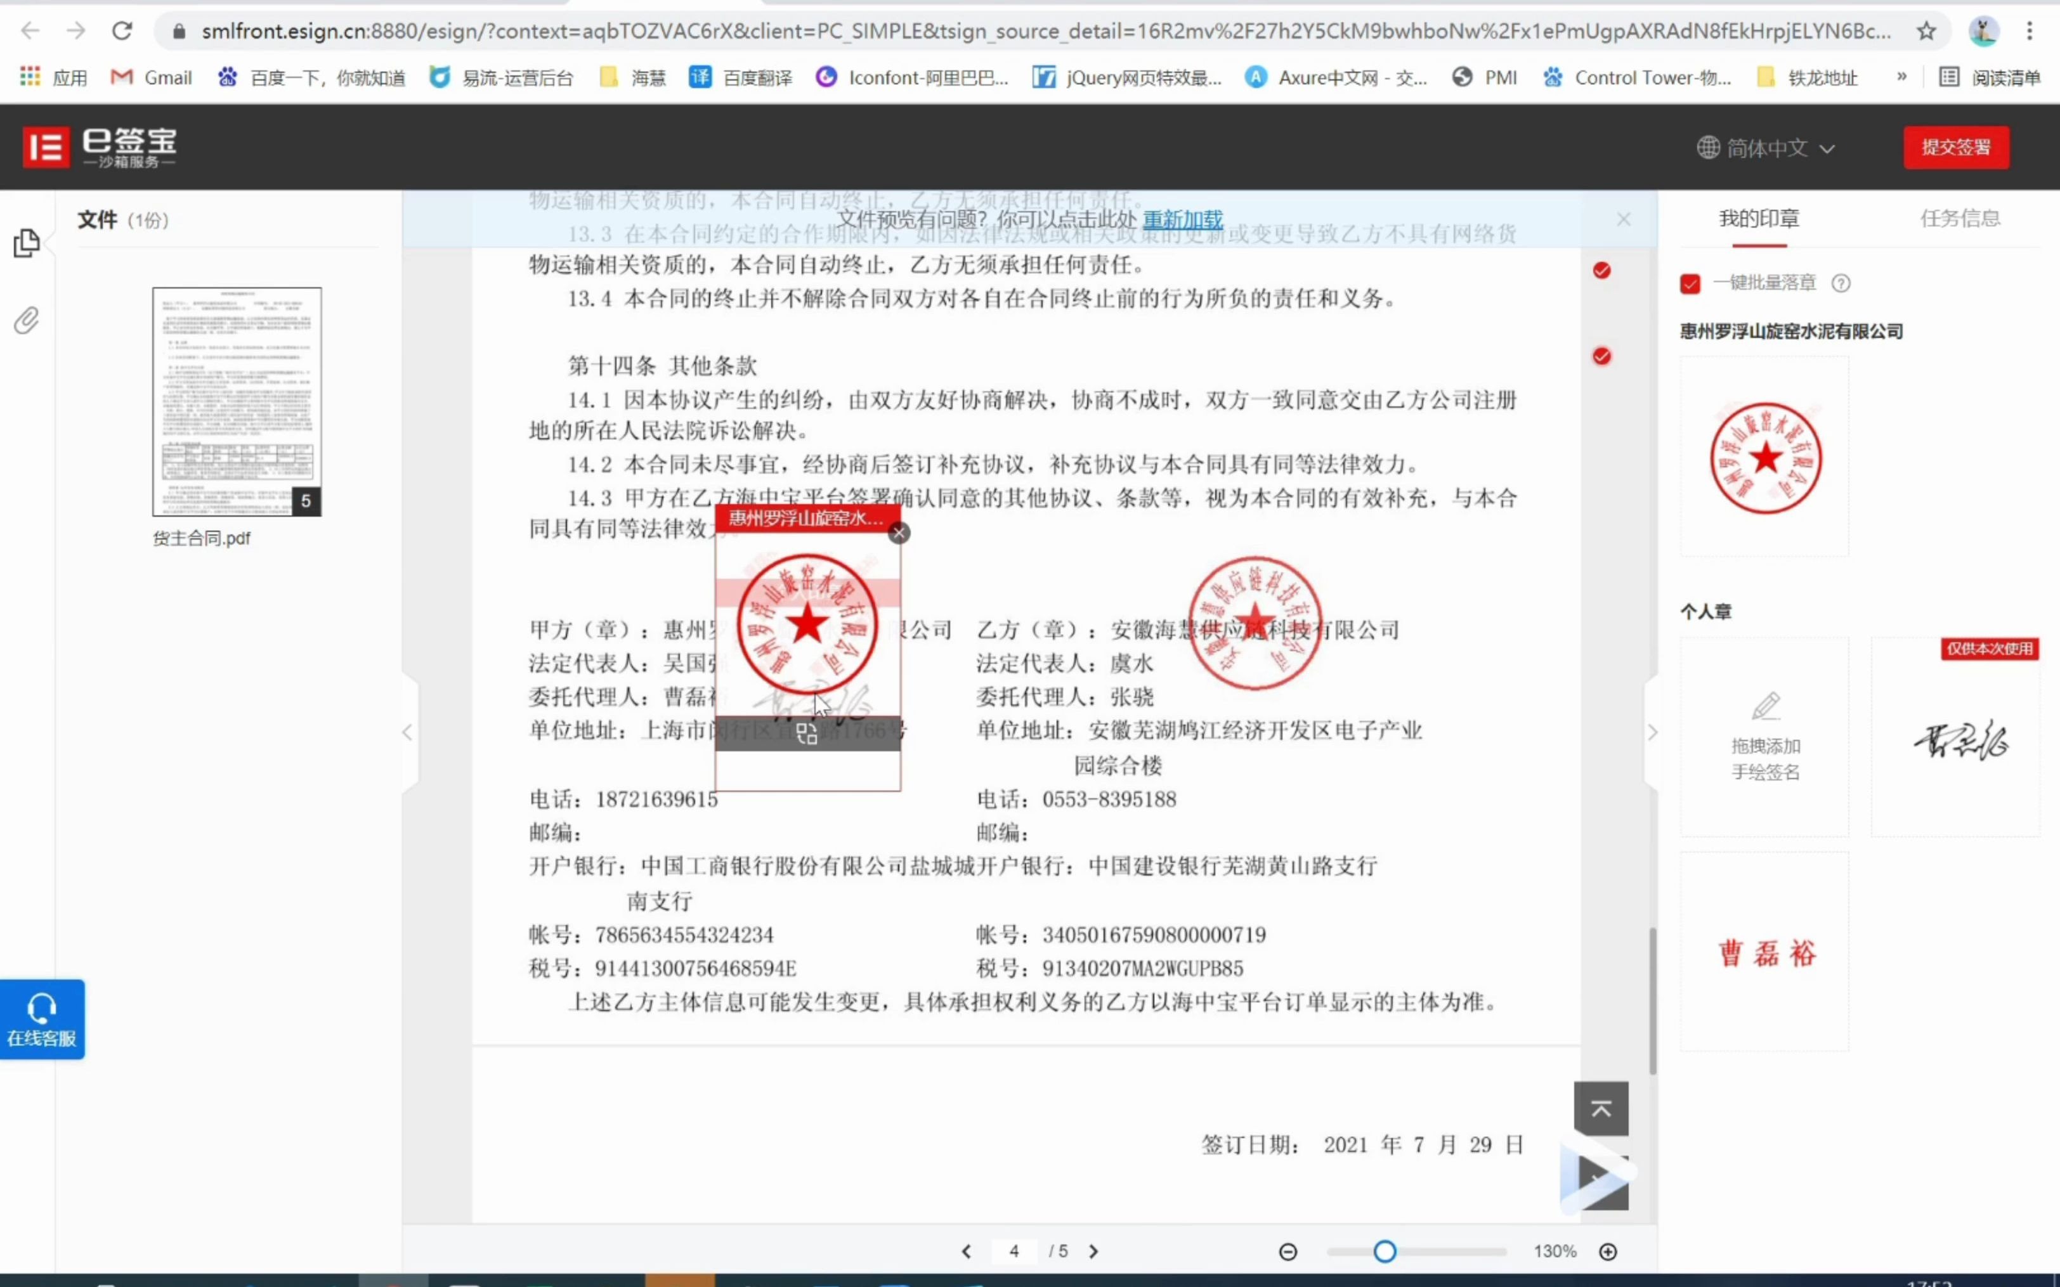Zoom out with the minus icon

click(x=1288, y=1251)
